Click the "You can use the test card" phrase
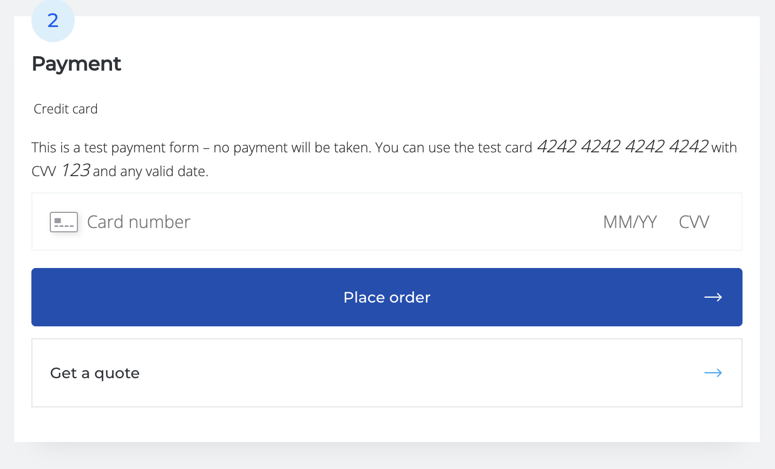Screen dimensions: 775x469 454,148
